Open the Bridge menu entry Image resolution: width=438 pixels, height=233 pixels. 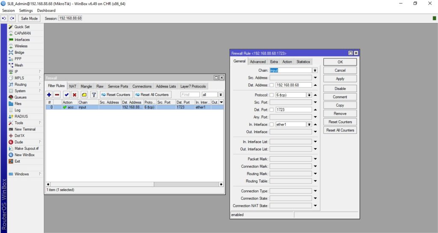click(19, 52)
